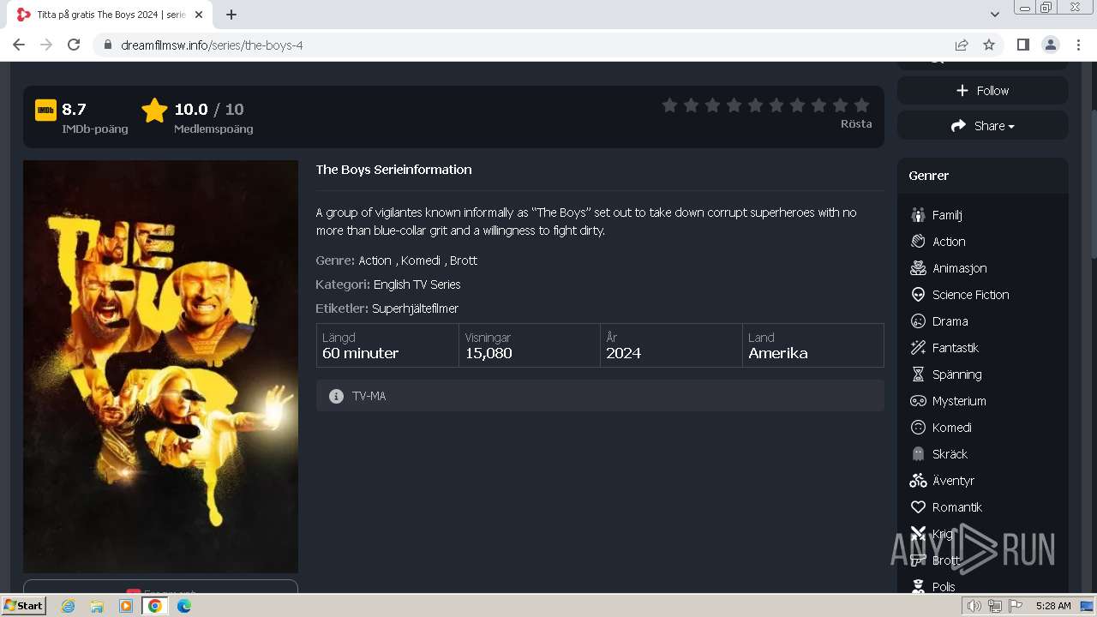1097x617 pixels.
Task: Click the address bar URL
Action: 212,45
